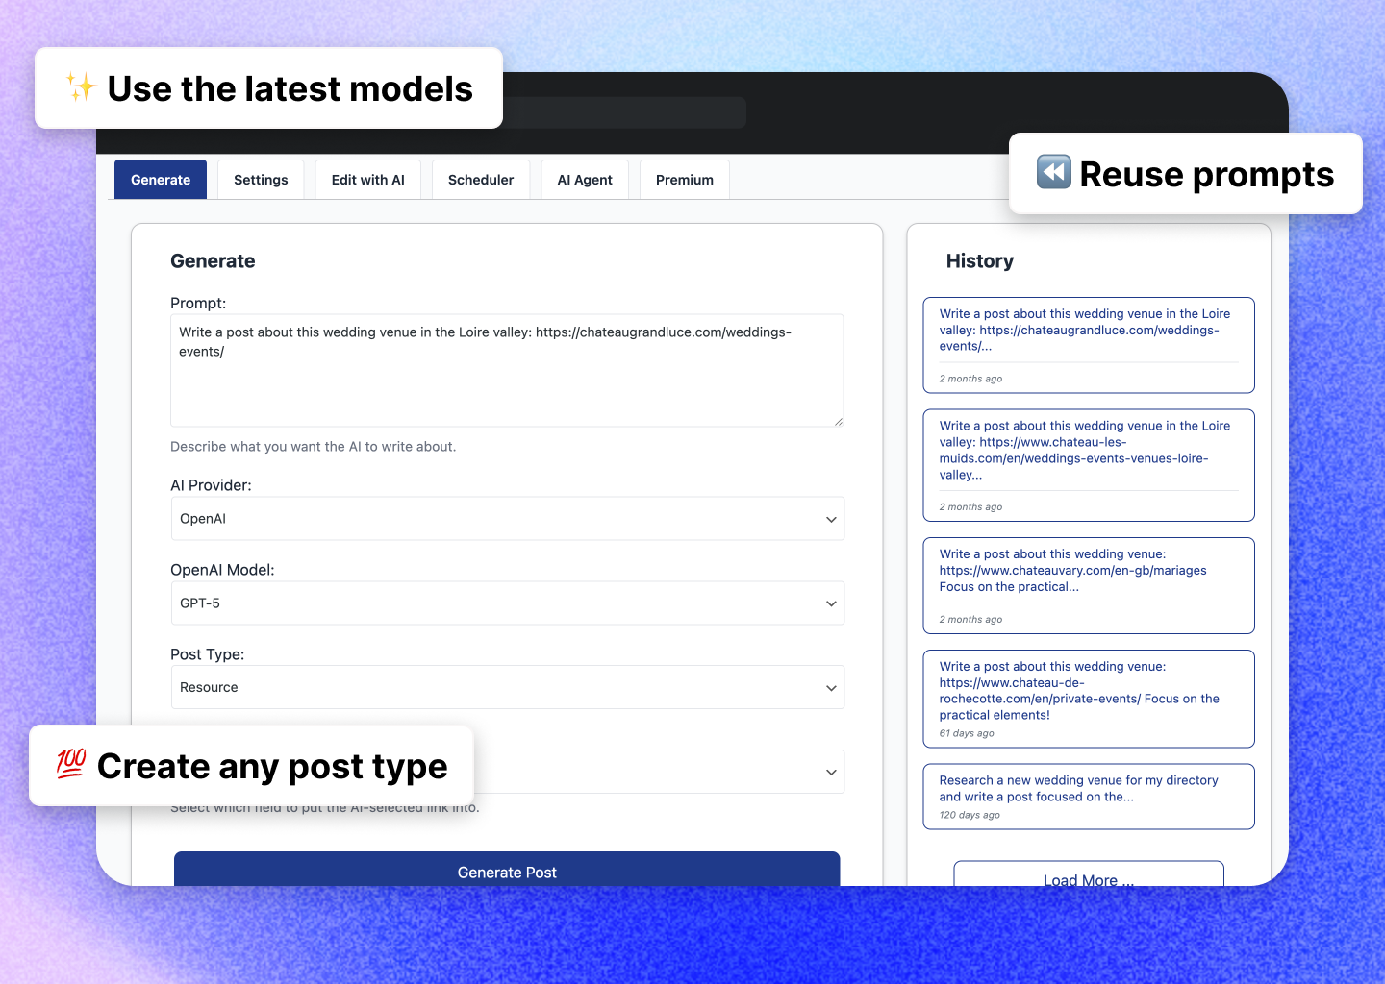
Task: Open the Post Type dropdown showing Resource
Action: tap(507, 688)
